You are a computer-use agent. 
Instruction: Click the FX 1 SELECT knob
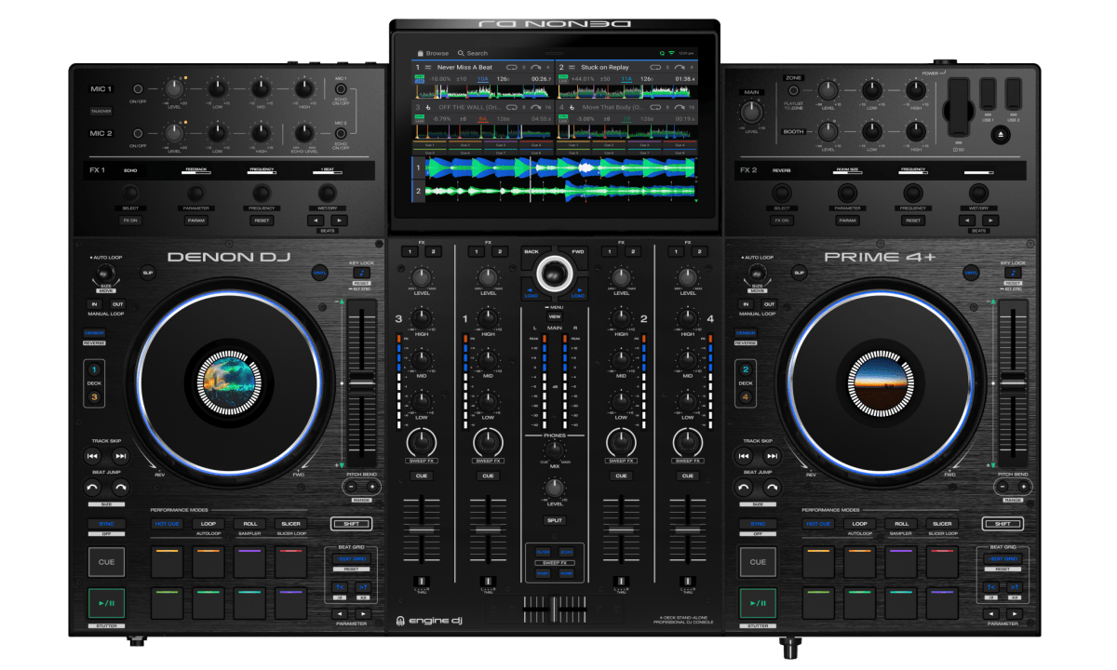(130, 192)
